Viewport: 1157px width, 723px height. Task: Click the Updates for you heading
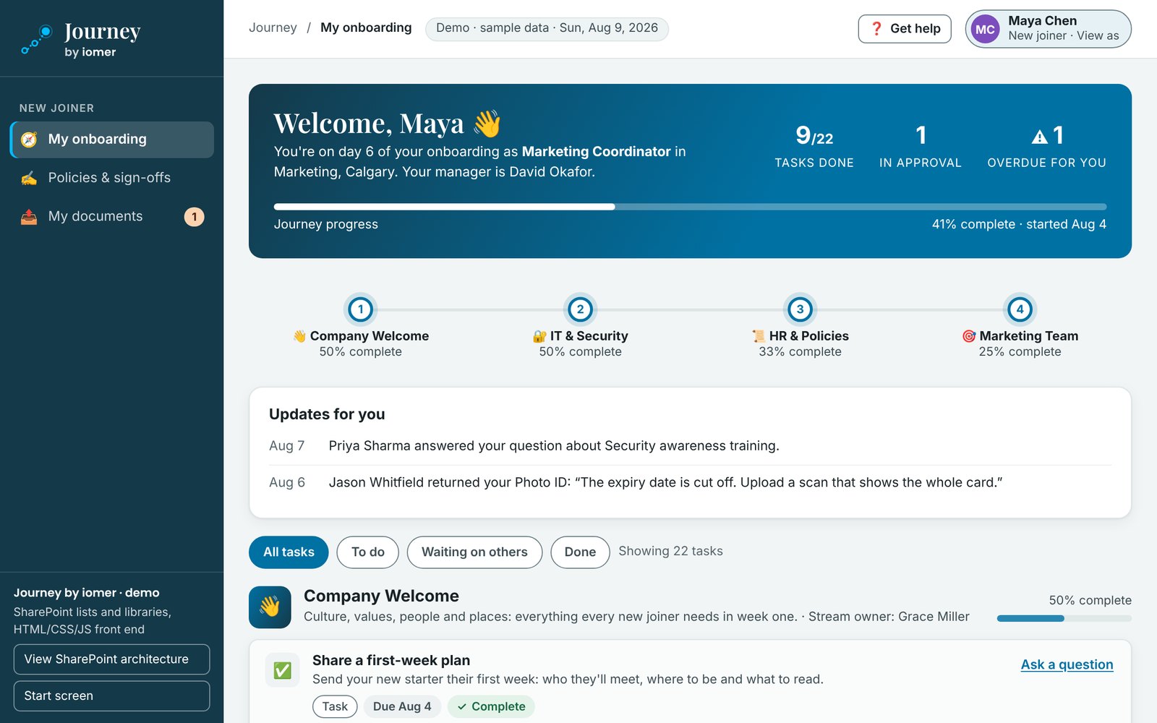pyautogui.click(x=327, y=414)
